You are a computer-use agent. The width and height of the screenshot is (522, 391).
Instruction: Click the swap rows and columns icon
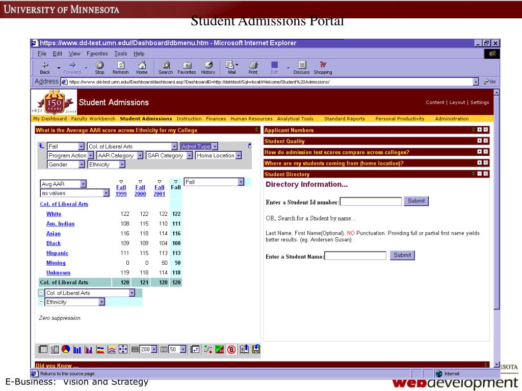[195, 349]
